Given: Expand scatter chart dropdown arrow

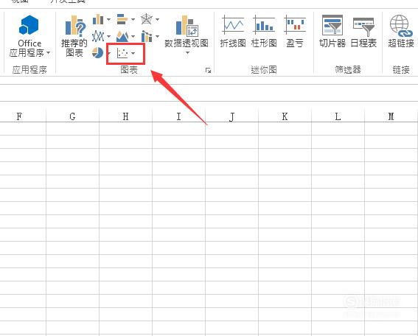Looking at the screenshot, I should tap(133, 53).
